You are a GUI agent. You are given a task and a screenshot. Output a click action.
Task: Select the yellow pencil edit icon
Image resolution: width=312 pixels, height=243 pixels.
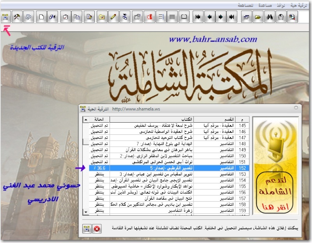tap(113, 17)
